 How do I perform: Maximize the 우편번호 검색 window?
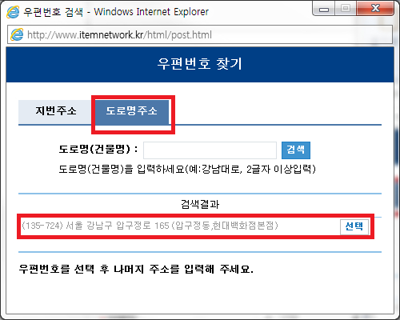(x=346, y=9)
